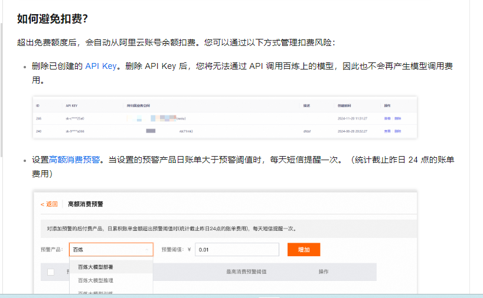Click 查看 in the sk-c****25a0 row
The width and height of the screenshot is (483, 298).
pyautogui.click(x=387, y=118)
